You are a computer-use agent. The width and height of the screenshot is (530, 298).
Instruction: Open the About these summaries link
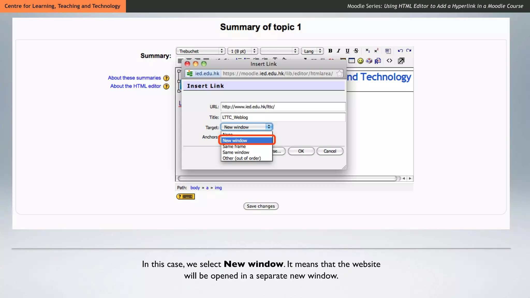[x=134, y=78]
